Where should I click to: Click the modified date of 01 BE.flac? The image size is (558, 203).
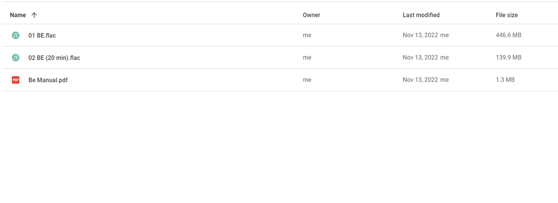tap(420, 35)
